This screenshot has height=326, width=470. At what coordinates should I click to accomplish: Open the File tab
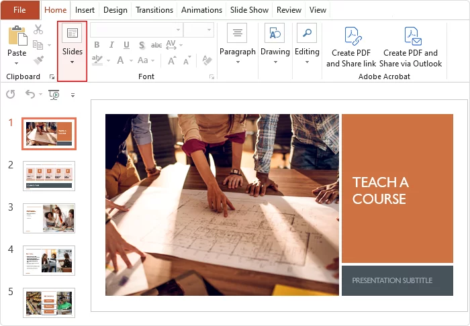pyautogui.click(x=19, y=10)
